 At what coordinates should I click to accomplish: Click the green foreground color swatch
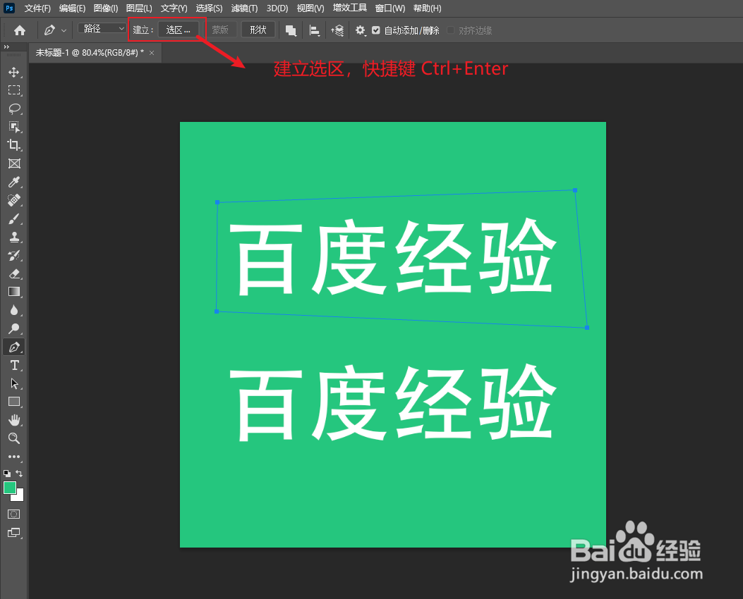point(11,488)
